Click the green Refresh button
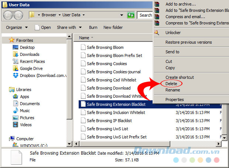229x168 pixels. pyautogui.click(x=131, y=15)
